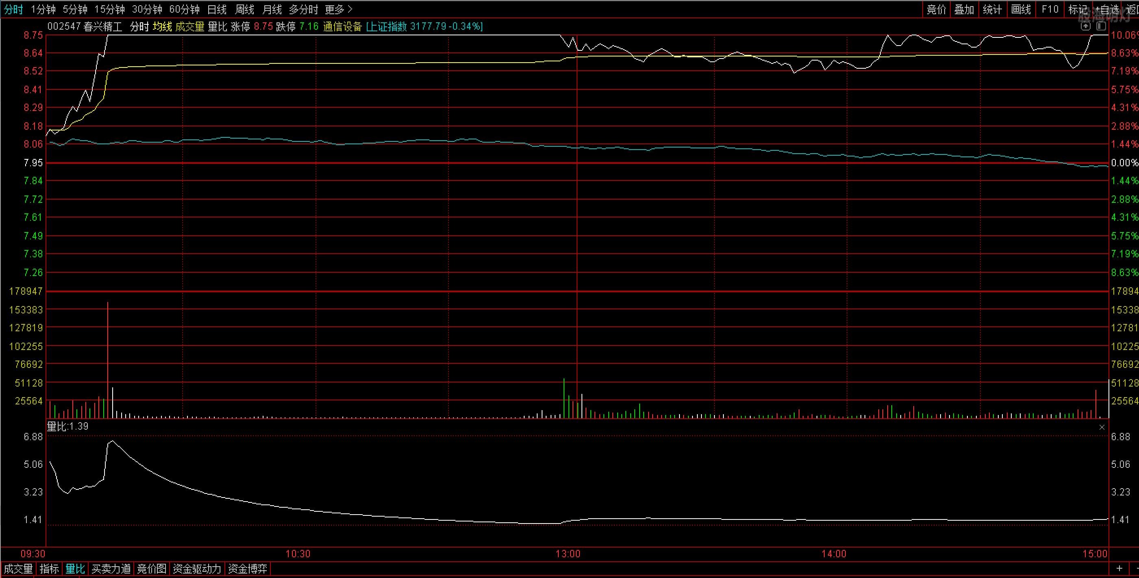Open the 1分钟 chart period

coord(43,9)
